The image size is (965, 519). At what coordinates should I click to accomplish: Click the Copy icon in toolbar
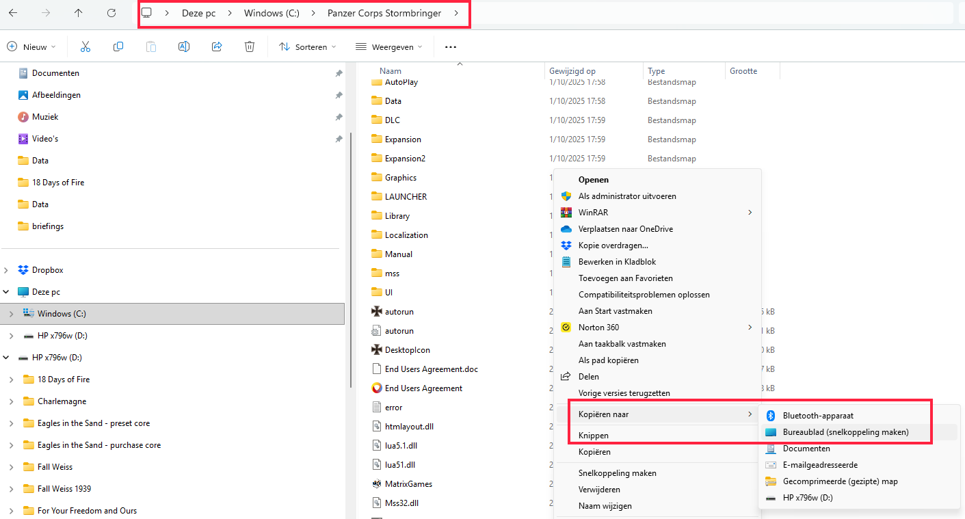tap(118, 46)
